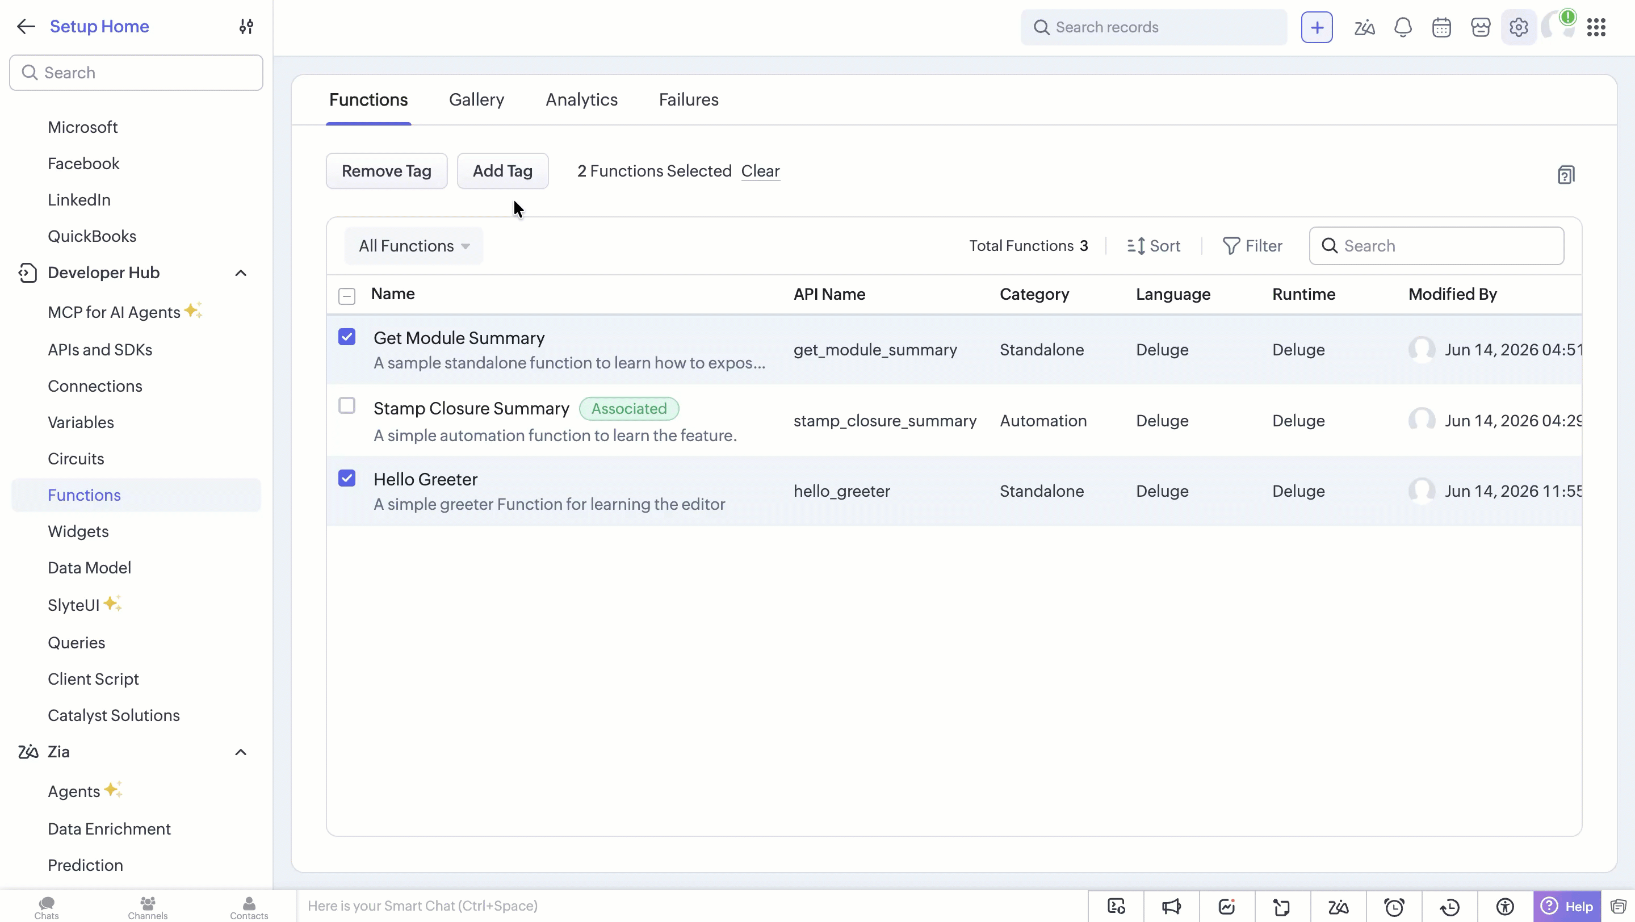
Task: Click the functions table Search field
Action: [1436, 246]
